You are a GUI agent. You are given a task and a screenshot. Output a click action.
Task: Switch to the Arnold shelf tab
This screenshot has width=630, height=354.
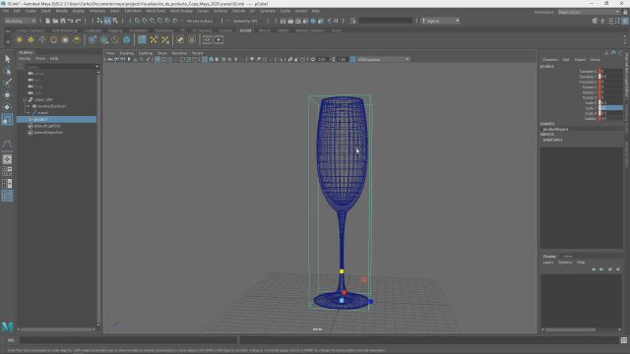pyautogui.click(x=245, y=30)
